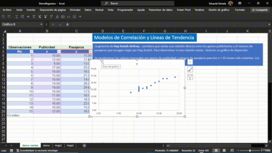The image size is (272, 153).
Task: Click the horizontal scrollbar left arrow
Action: 168,145
